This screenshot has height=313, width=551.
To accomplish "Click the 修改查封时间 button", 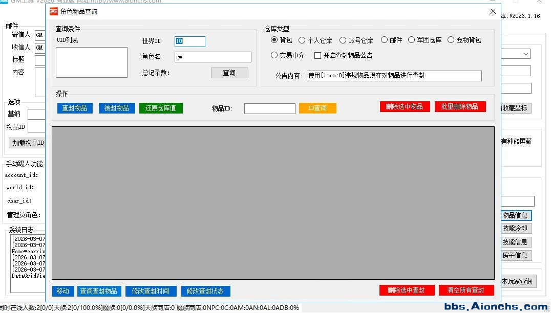I will pos(151,291).
